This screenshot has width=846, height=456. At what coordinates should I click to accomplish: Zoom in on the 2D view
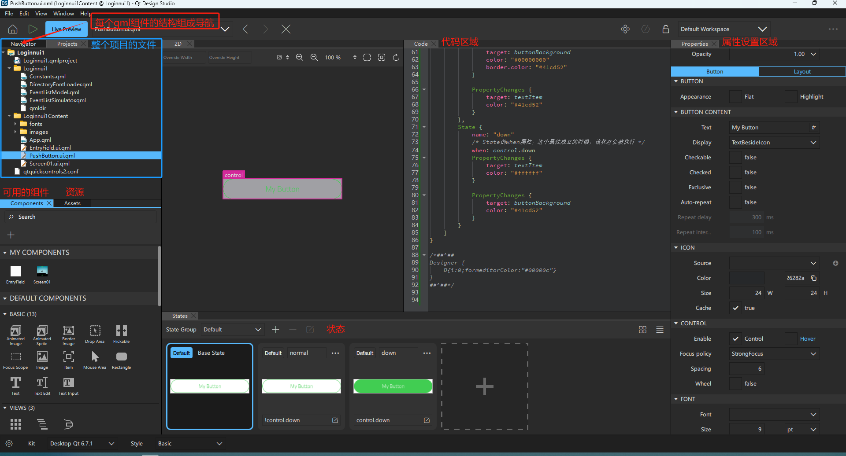coord(300,58)
